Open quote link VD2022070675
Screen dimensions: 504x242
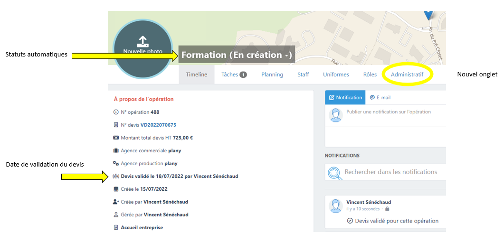158,125
